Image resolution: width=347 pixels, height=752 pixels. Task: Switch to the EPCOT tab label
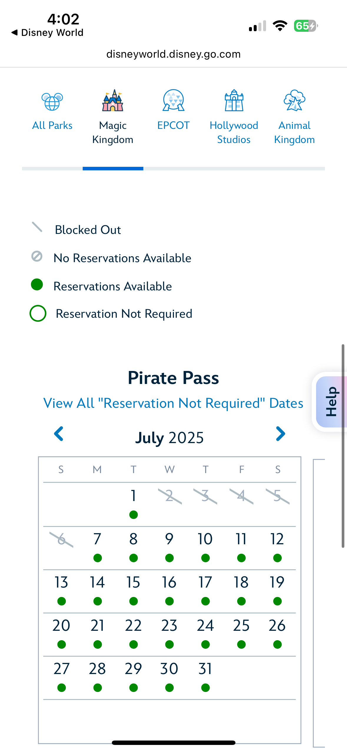coord(173,125)
